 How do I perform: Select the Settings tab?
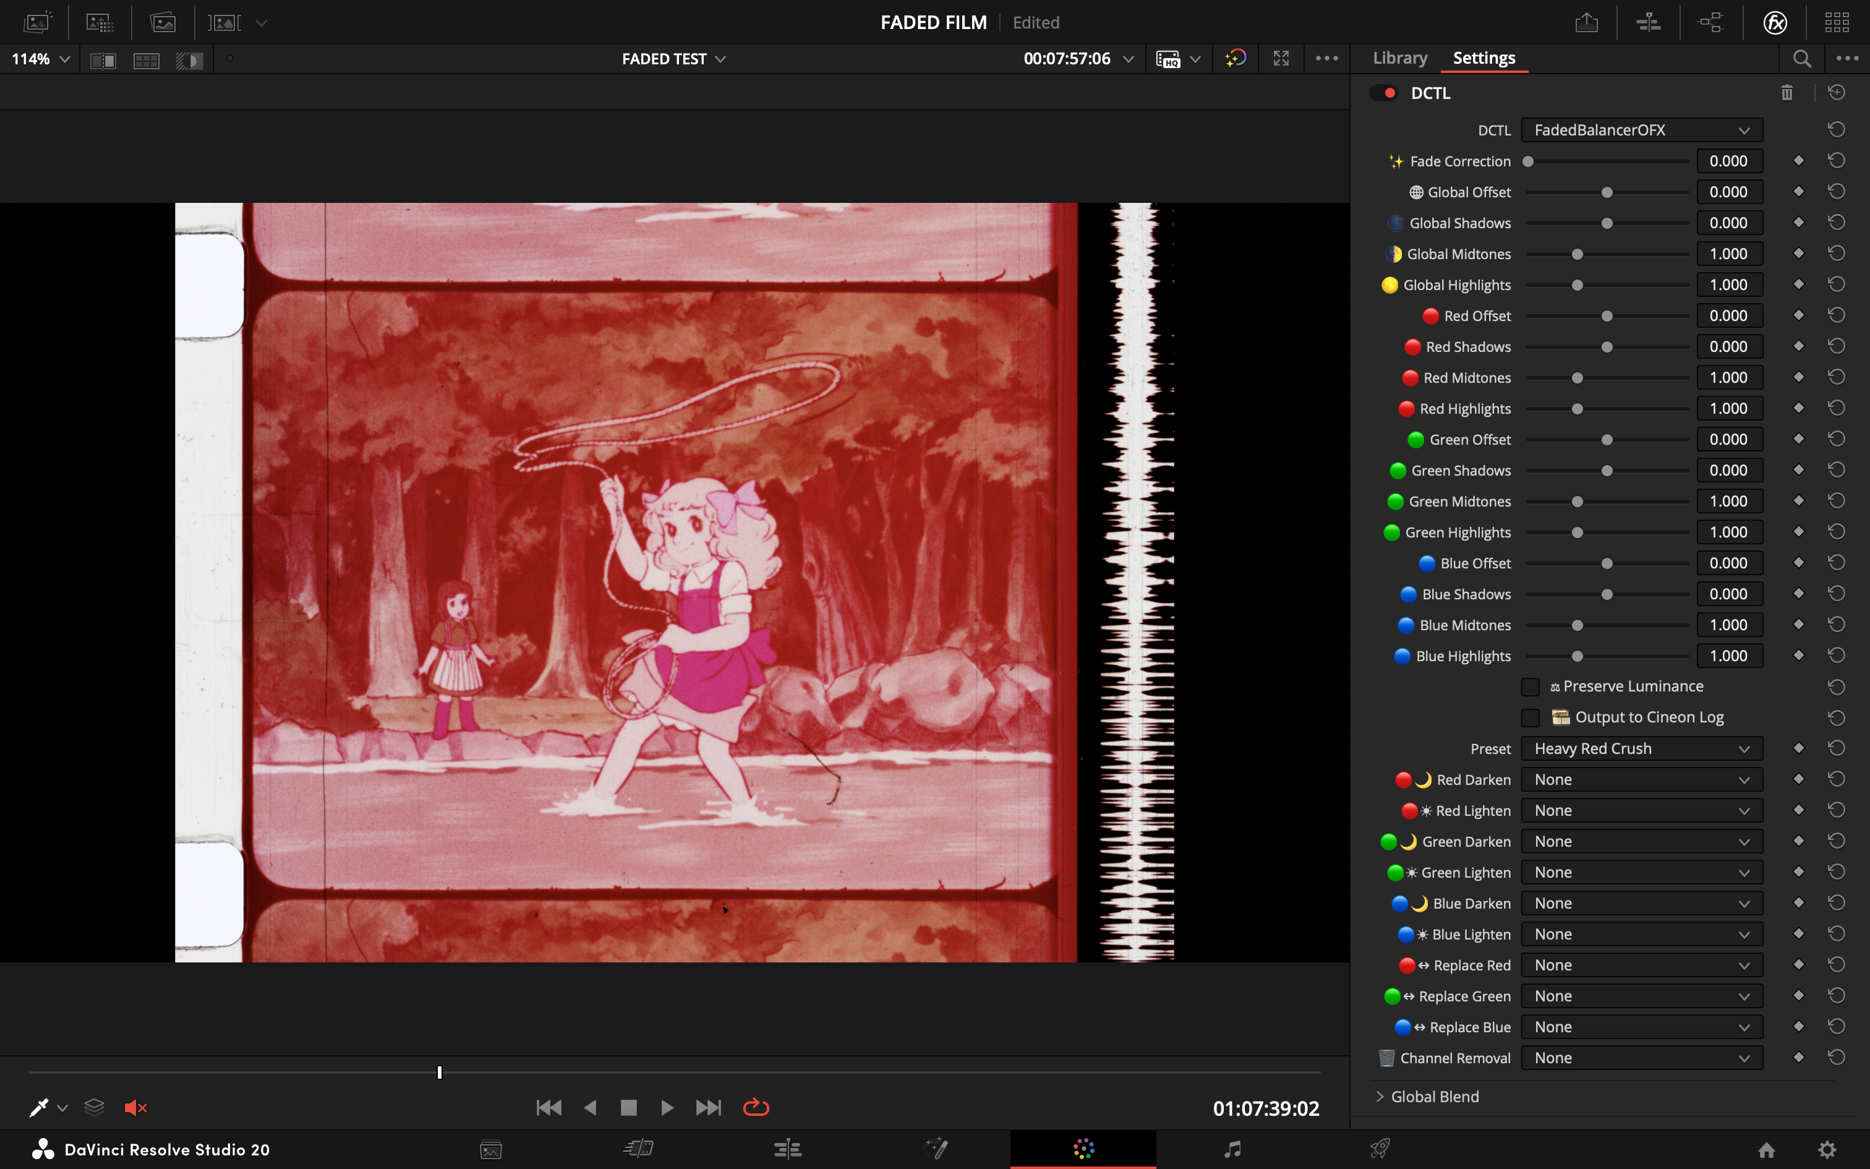point(1484,58)
